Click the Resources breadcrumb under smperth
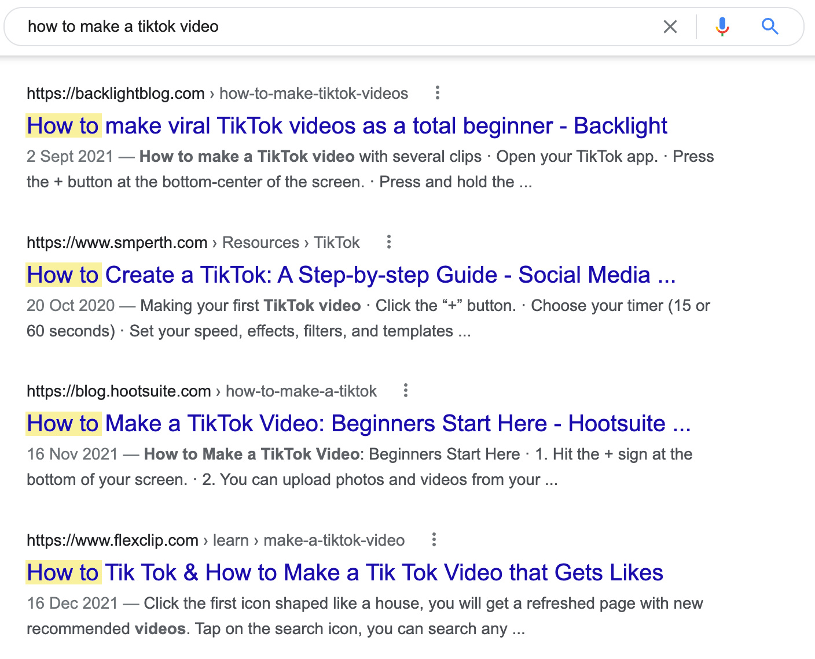Image resolution: width=815 pixels, height=659 pixels. tap(260, 242)
